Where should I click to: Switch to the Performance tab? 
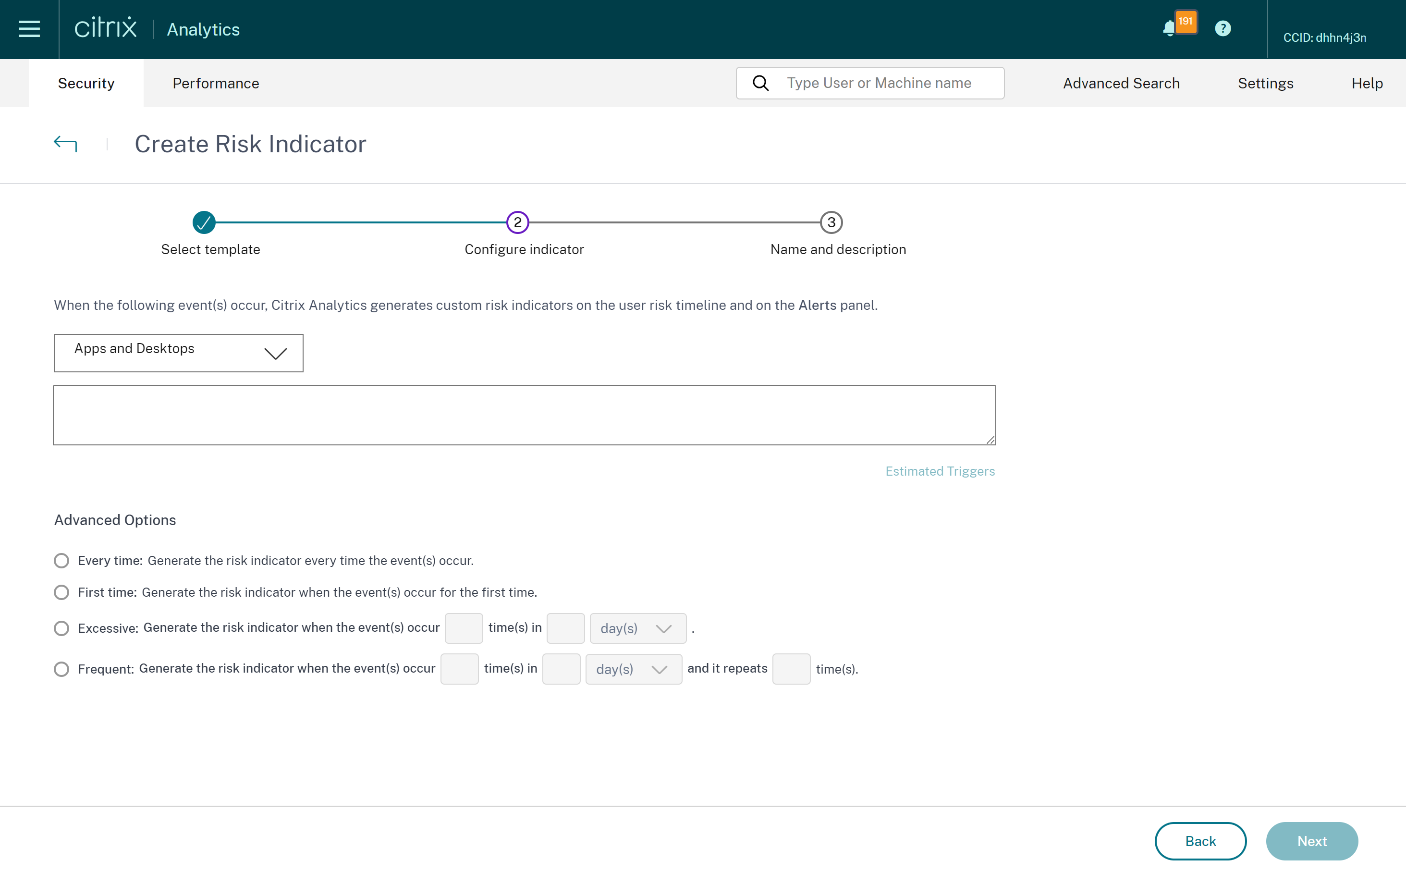[x=216, y=83]
